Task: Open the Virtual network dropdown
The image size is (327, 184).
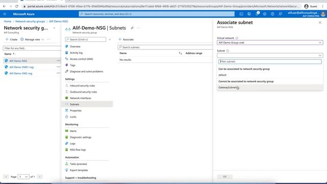Action: 270,42
